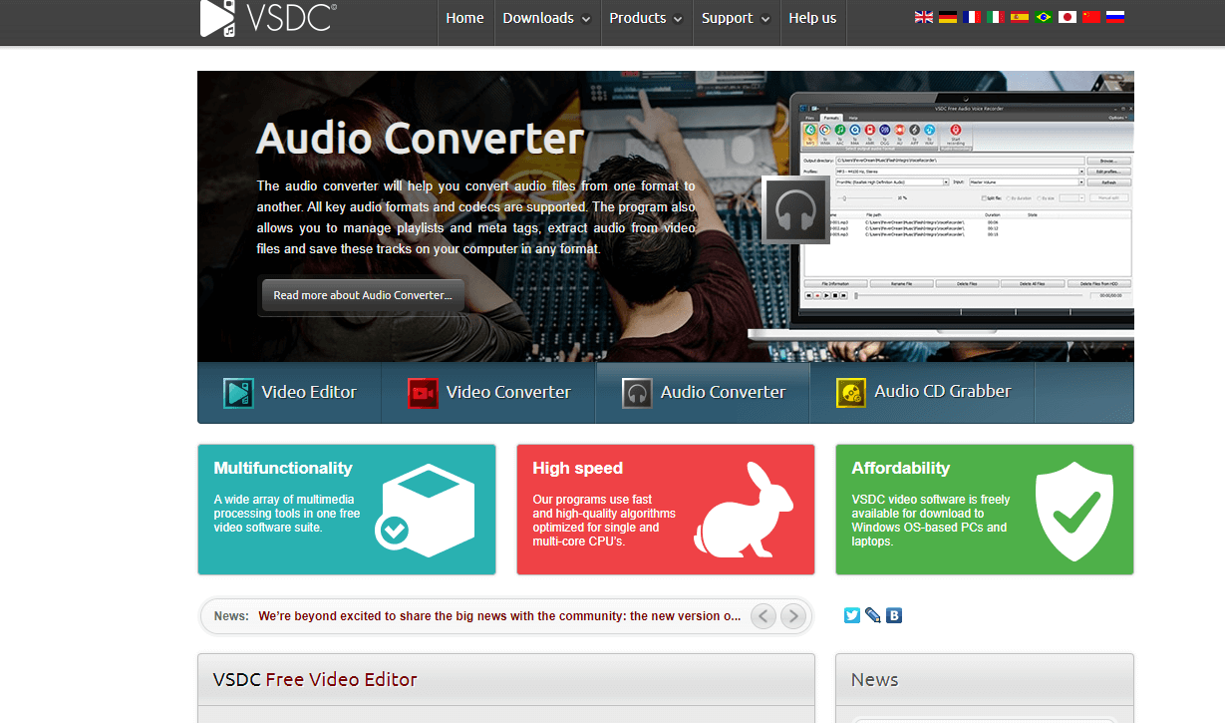The height and width of the screenshot is (723, 1225).
Task: Click the red Video Converter icon
Action: coord(423,393)
